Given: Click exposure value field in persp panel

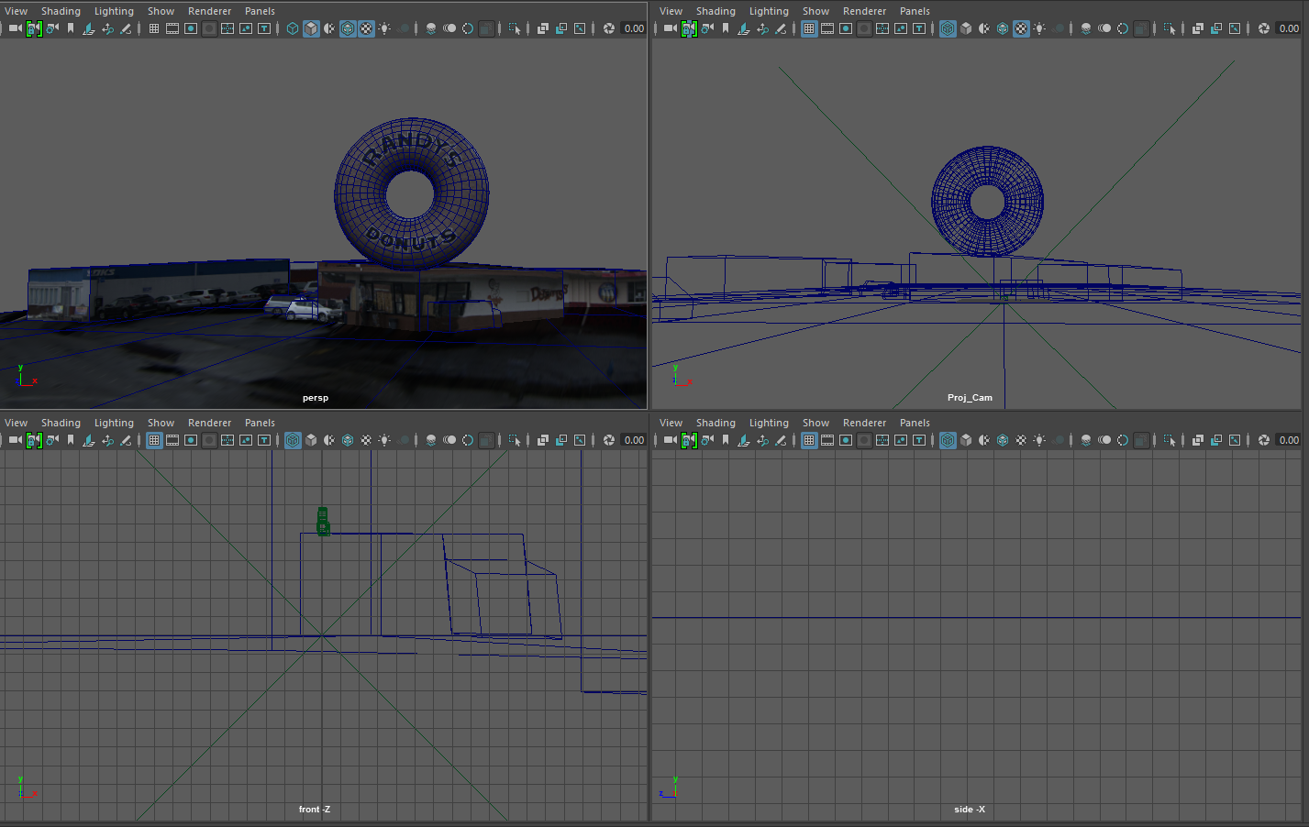Looking at the screenshot, I should (x=634, y=28).
